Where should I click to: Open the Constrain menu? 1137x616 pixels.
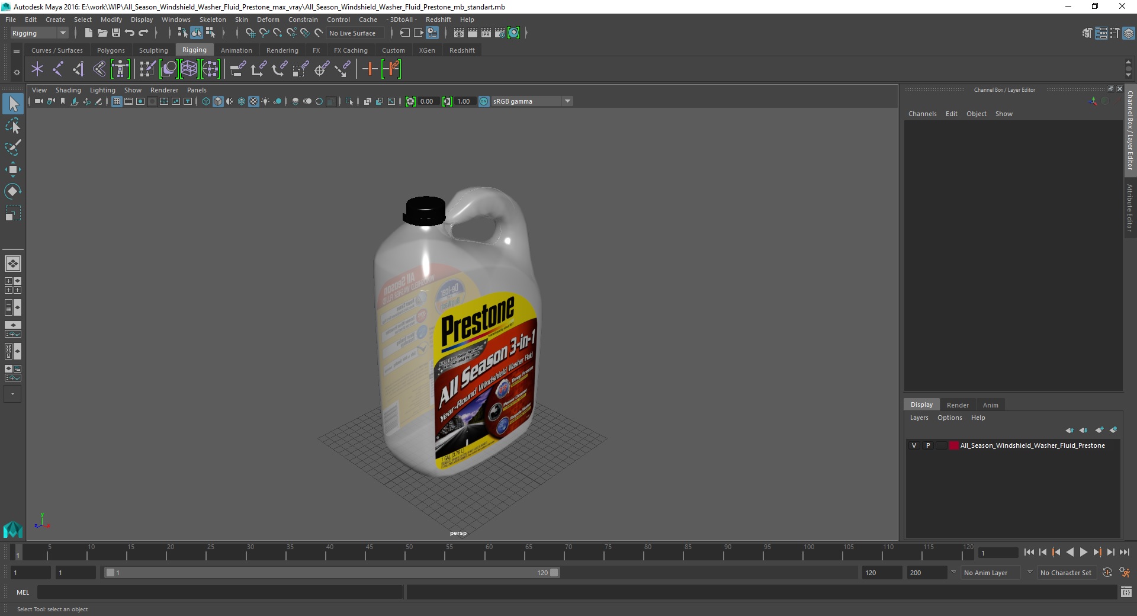coord(303,20)
